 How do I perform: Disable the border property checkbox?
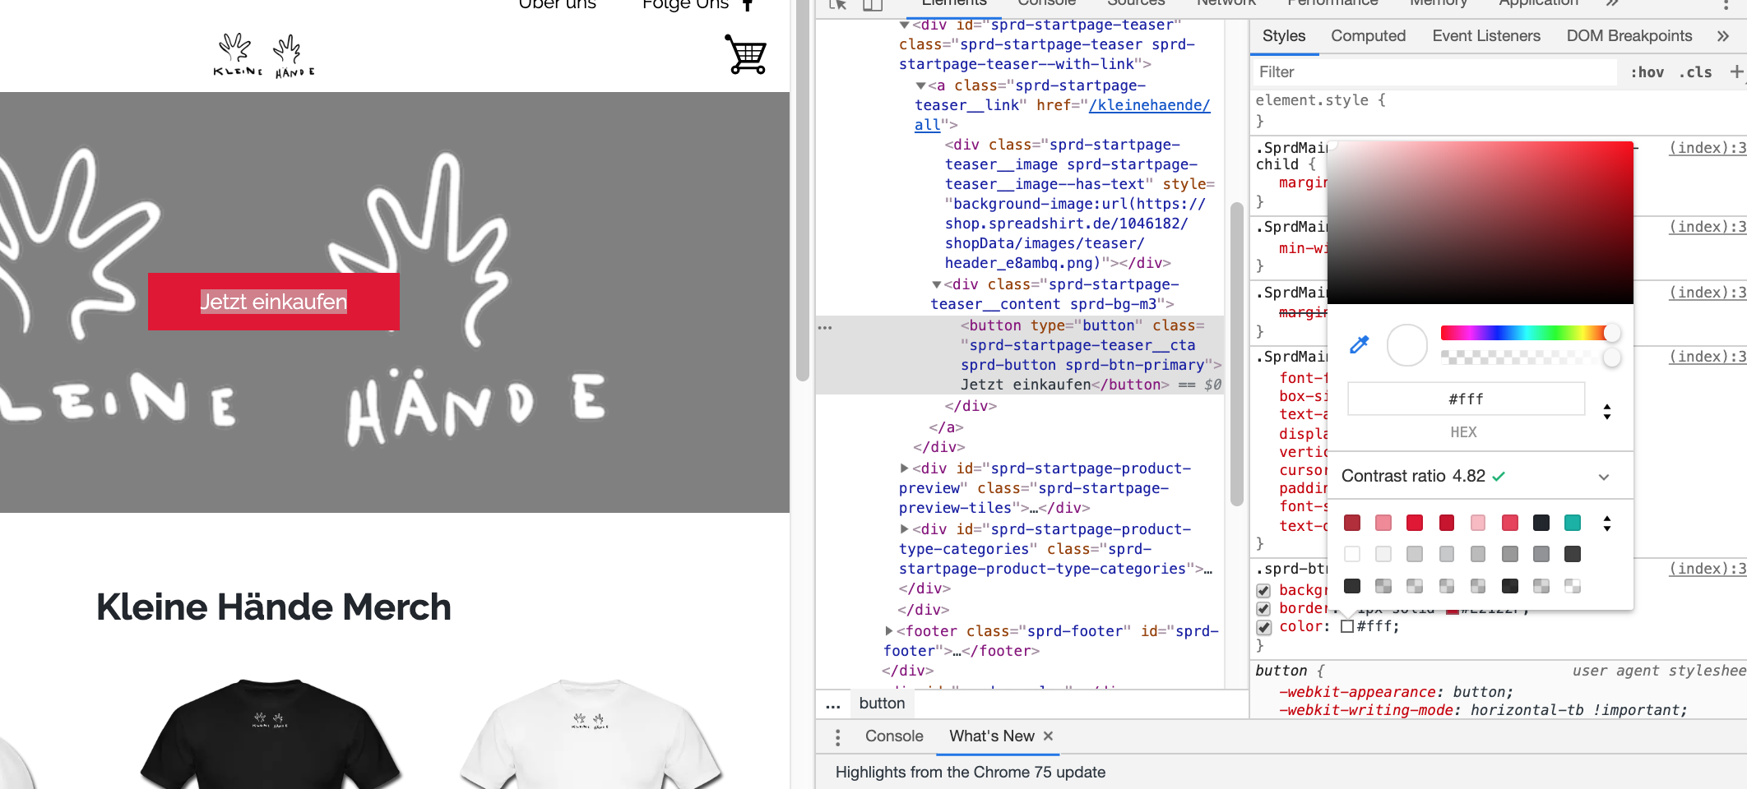tap(1263, 609)
